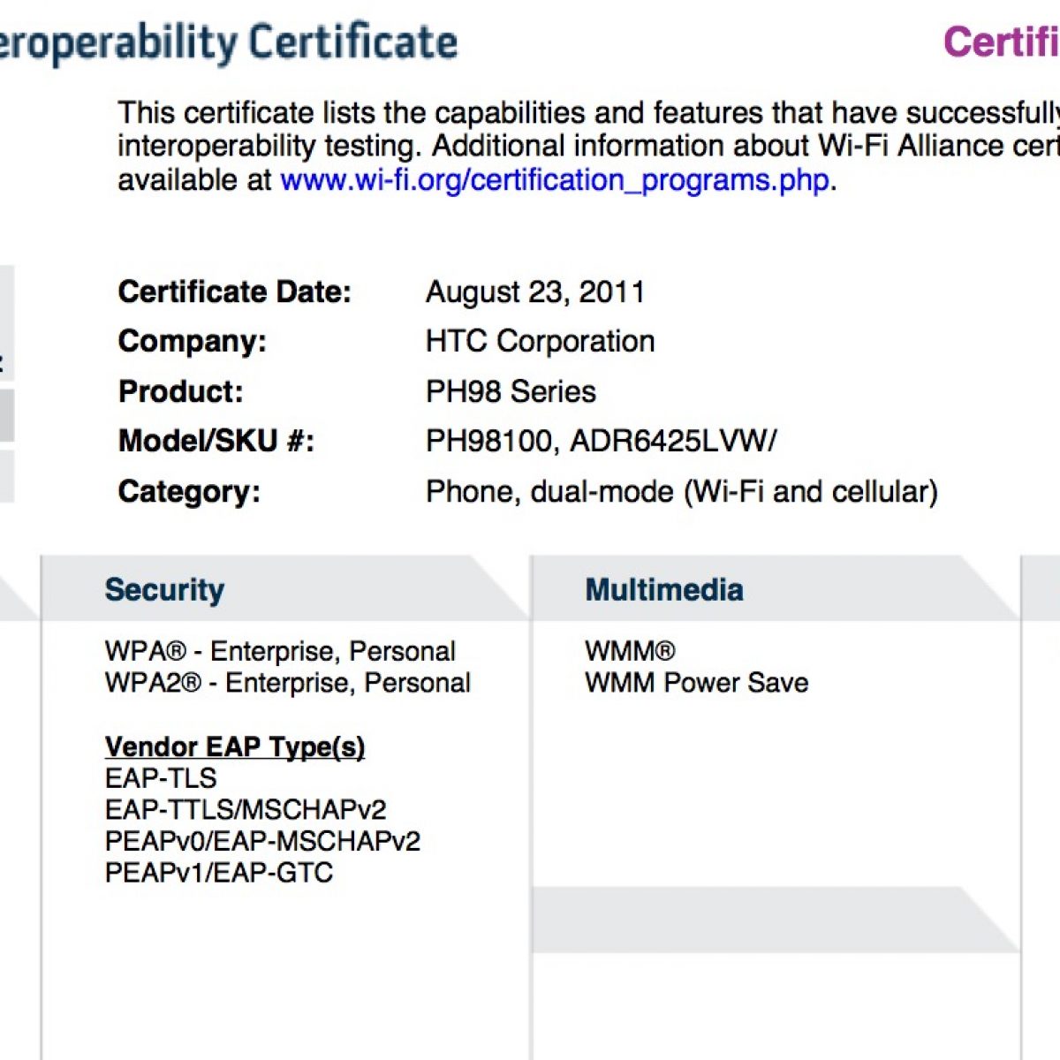This screenshot has height=1060, width=1060.
Task: Click the Product field label
Action: (x=180, y=391)
